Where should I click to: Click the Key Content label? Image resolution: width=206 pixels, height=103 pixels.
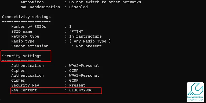(x=24, y=90)
